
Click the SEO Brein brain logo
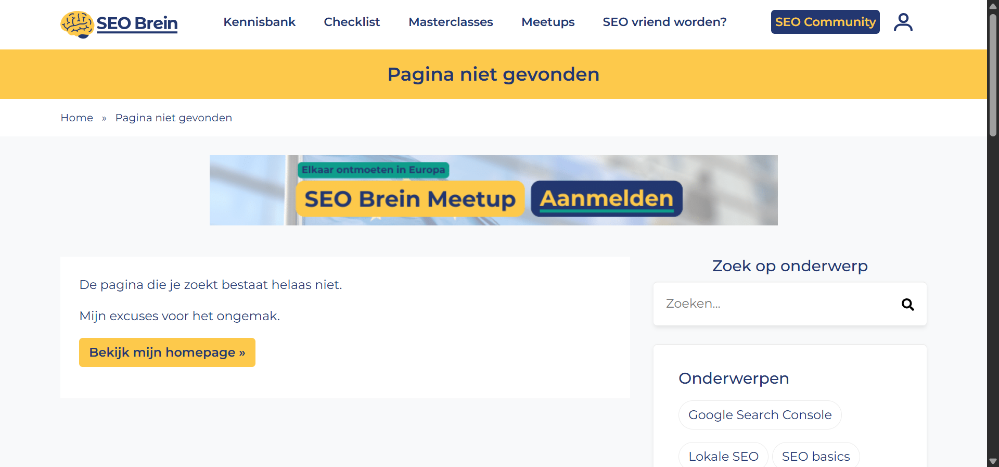coord(76,22)
